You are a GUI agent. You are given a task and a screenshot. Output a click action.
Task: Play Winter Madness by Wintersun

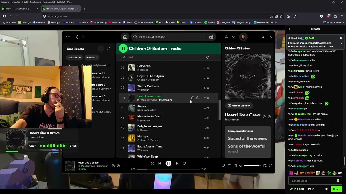tap(168, 88)
